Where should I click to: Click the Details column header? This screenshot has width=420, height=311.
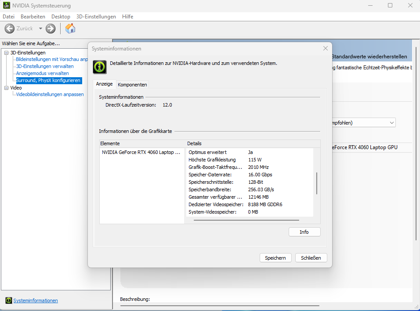point(253,143)
